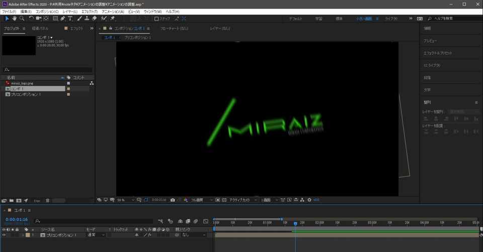
Task: Select the Pen tool
Action: (63, 19)
